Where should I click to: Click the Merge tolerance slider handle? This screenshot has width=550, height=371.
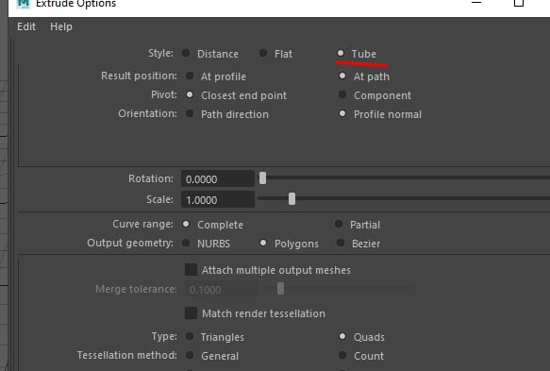click(280, 289)
